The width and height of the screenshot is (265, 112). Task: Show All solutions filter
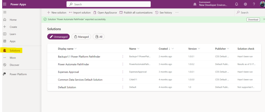[x=99, y=37]
